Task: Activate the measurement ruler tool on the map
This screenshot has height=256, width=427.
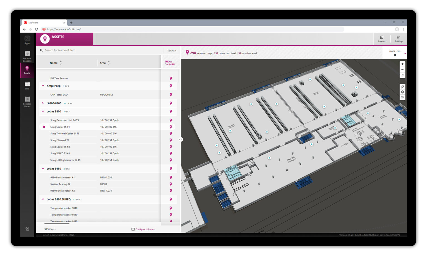Action: coord(403,86)
